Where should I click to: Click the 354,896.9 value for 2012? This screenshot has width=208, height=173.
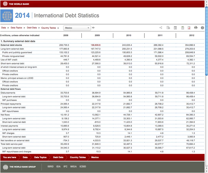(190, 45)
